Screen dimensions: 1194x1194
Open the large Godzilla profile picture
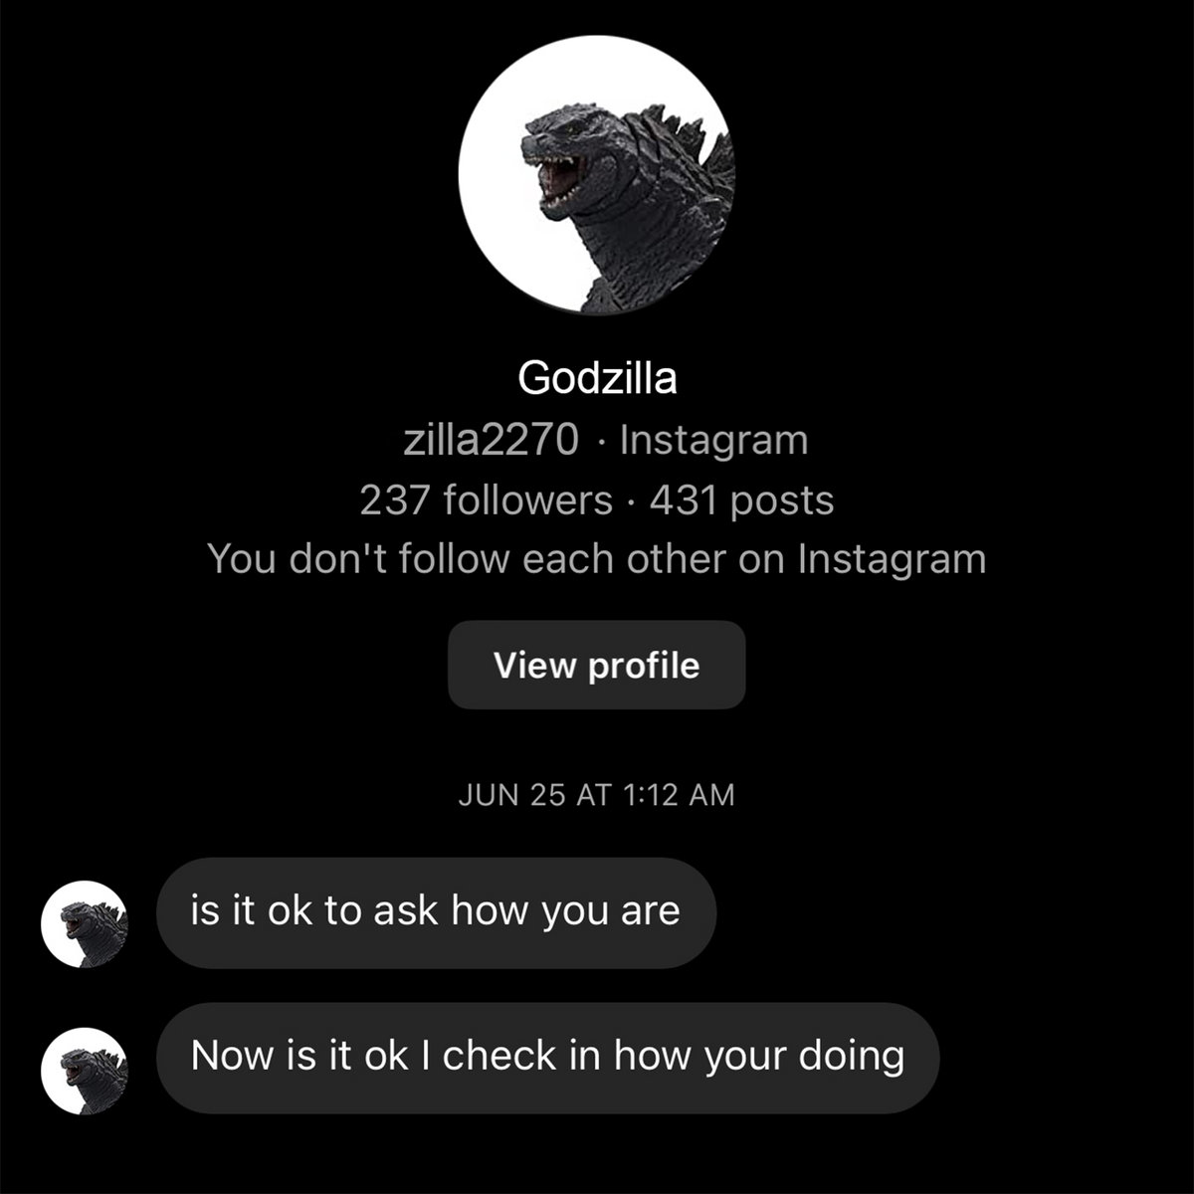click(597, 175)
